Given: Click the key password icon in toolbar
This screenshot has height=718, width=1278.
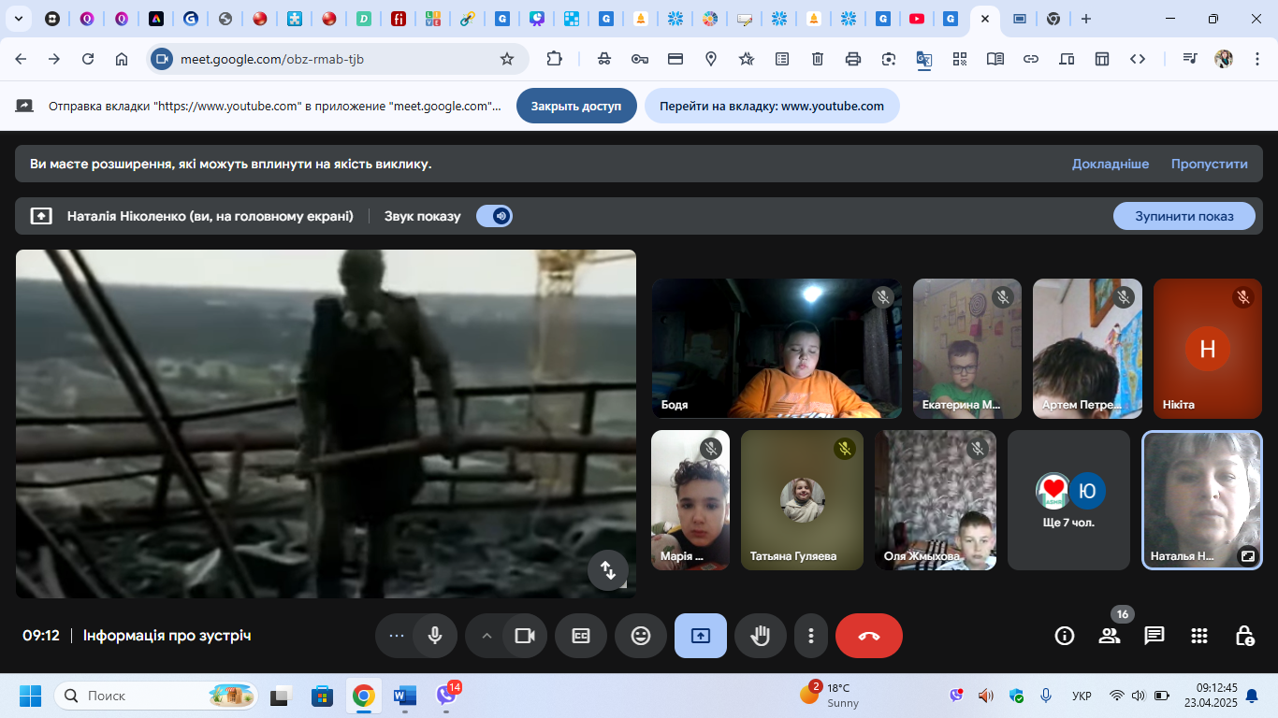Looking at the screenshot, I should (640, 59).
